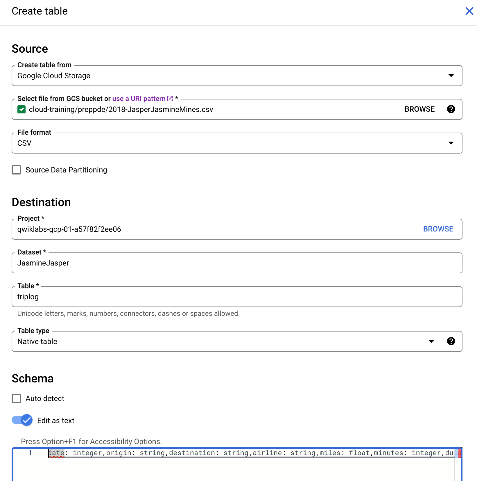Click the table name hint about Unicode letters
This screenshot has width=477, height=481.
tap(128, 313)
